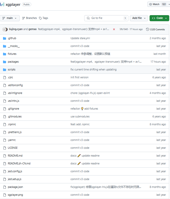Click the xgplayer.png file icon
Viewport: 170px width, 199px height.
(x=5, y=195)
